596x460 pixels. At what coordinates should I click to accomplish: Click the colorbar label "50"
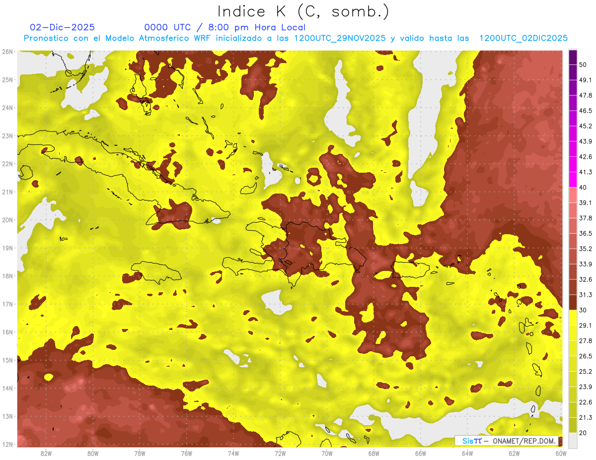tap(583, 65)
